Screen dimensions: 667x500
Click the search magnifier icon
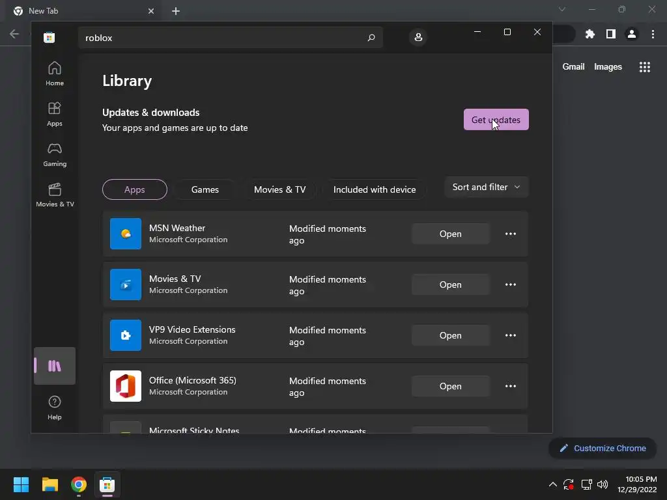(371, 37)
